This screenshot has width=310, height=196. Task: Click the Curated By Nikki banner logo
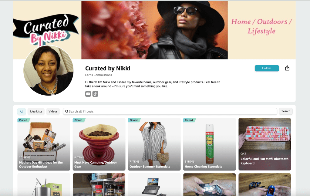click(46, 29)
